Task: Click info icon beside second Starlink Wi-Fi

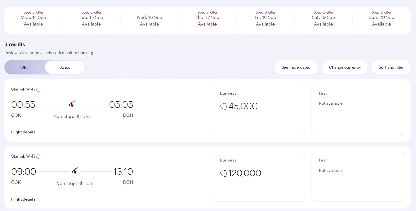Action: [x=38, y=157]
